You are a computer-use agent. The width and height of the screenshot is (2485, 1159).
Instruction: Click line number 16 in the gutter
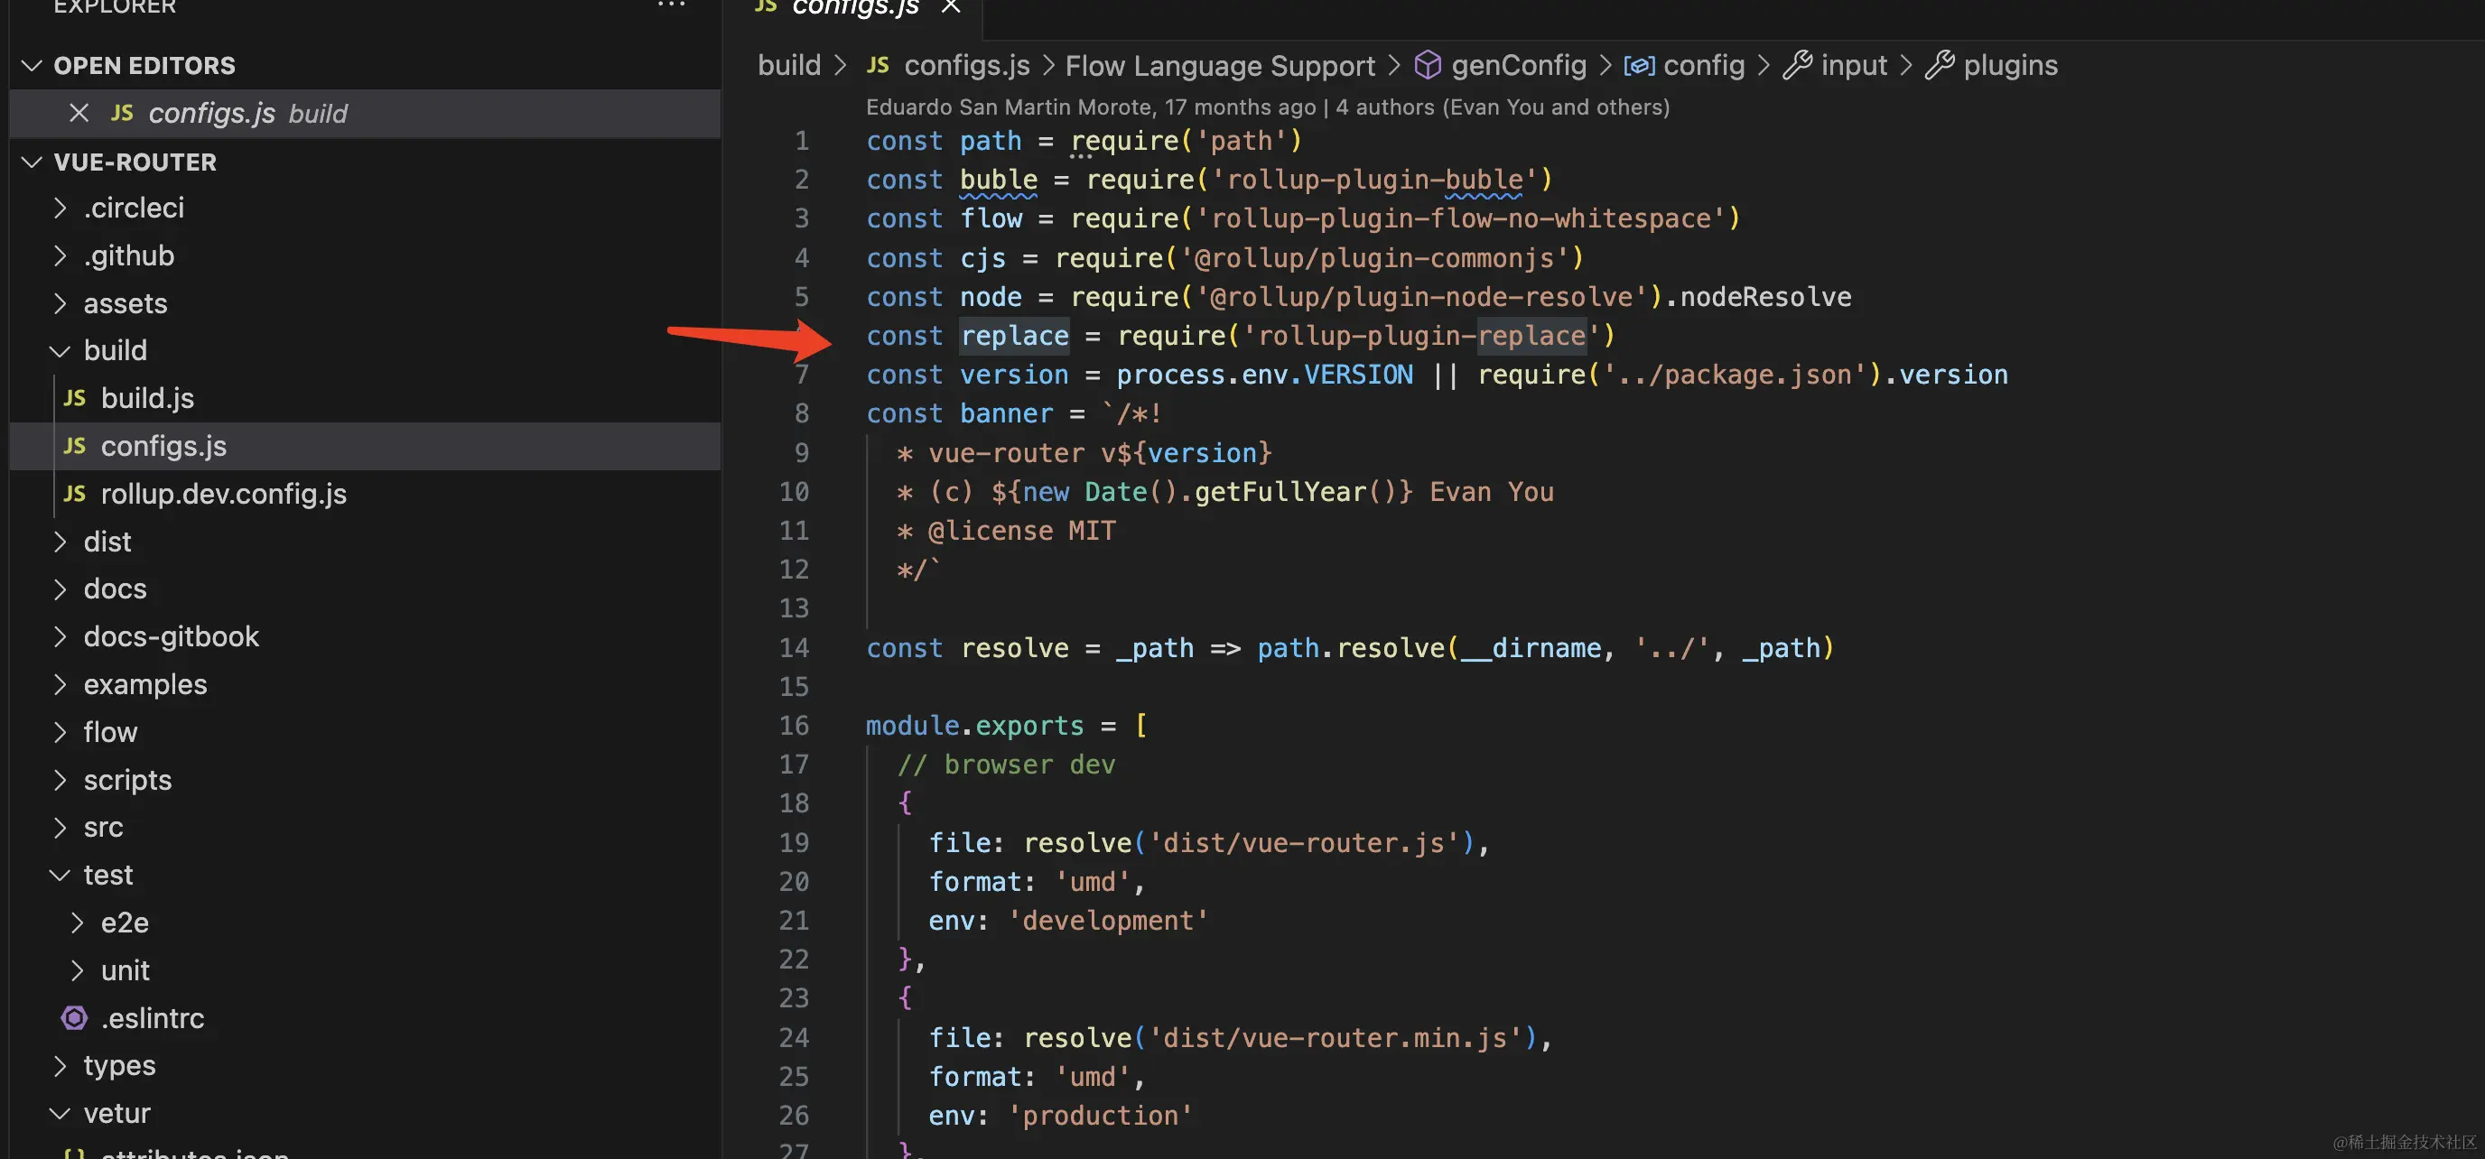click(794, 726)
